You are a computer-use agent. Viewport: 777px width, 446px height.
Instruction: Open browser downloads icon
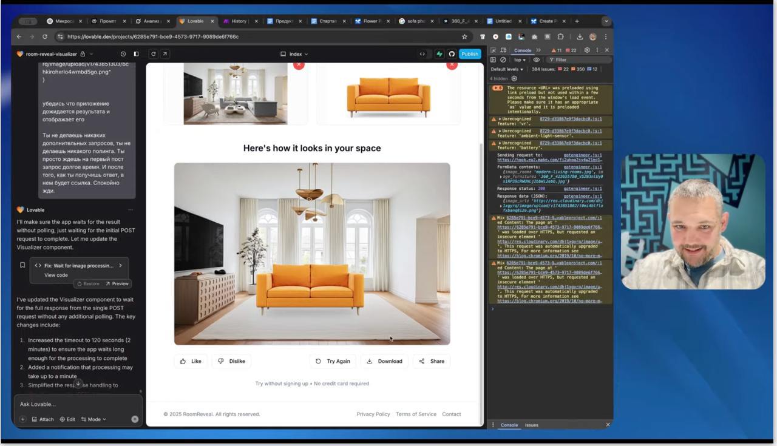pos(580,36)
